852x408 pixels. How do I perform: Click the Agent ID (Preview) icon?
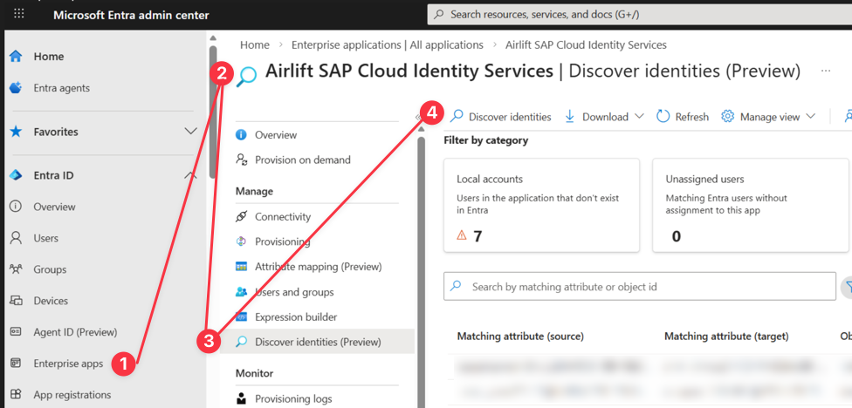[x=16, y=331]
